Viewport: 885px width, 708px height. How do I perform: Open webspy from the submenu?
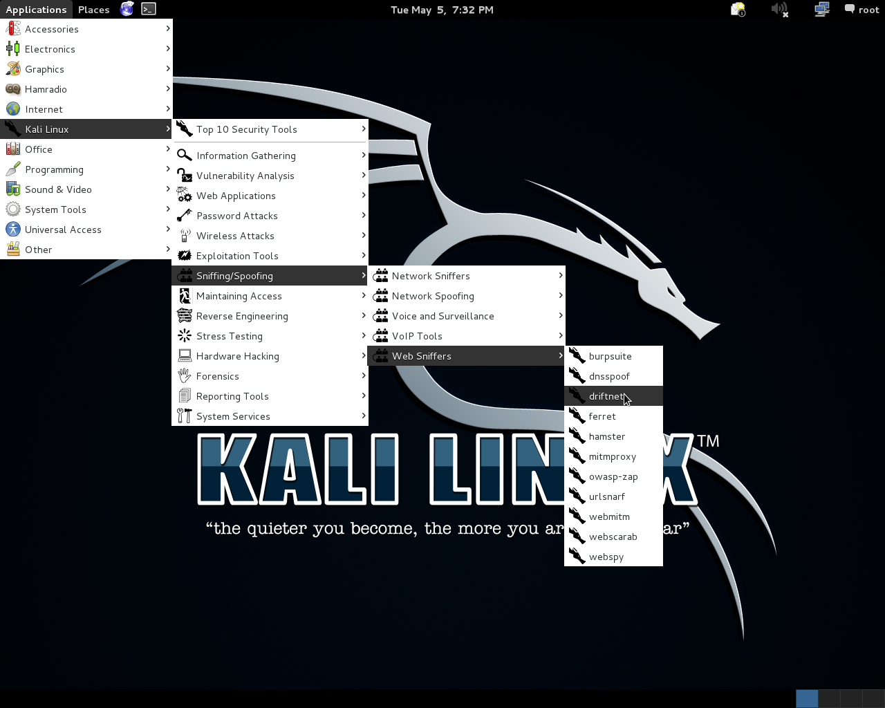(614, 557)
